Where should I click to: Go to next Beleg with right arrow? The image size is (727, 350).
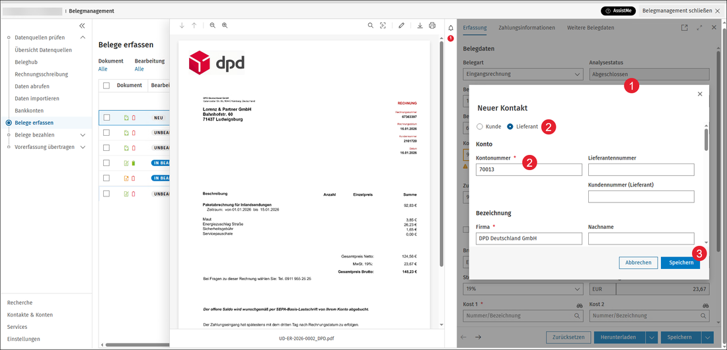pos(478,337)
